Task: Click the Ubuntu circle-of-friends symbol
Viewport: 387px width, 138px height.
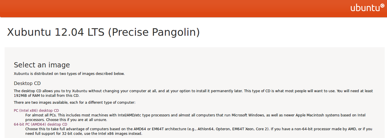Action: (382, 5)
